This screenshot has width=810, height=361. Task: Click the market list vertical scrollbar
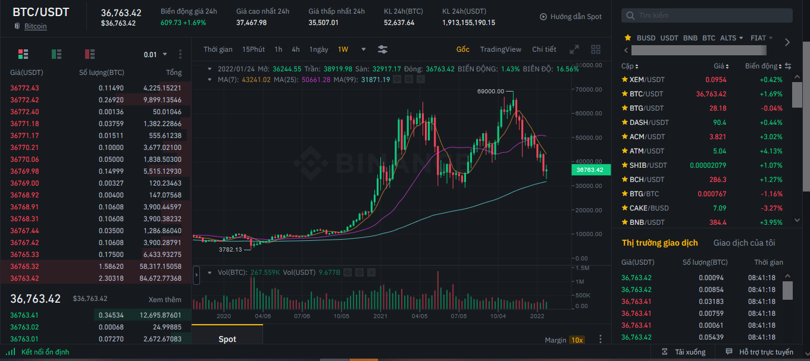[x=797, y=95]
